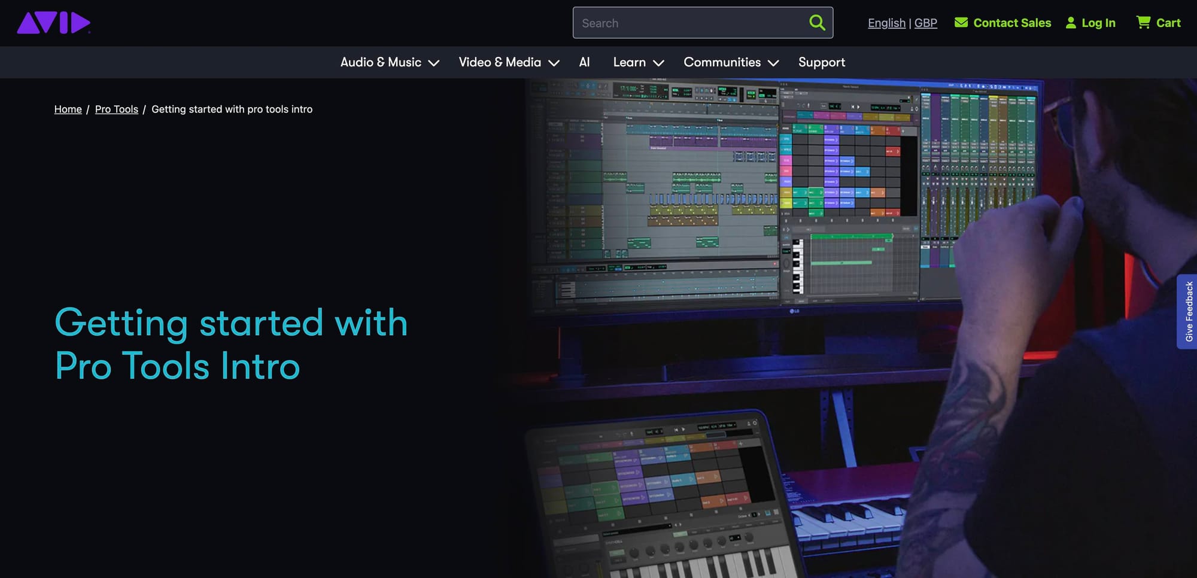The width and height of the screenshot is (1197, 578).
Task: Click the Cart label text
Action: [x=1169, y=22]
